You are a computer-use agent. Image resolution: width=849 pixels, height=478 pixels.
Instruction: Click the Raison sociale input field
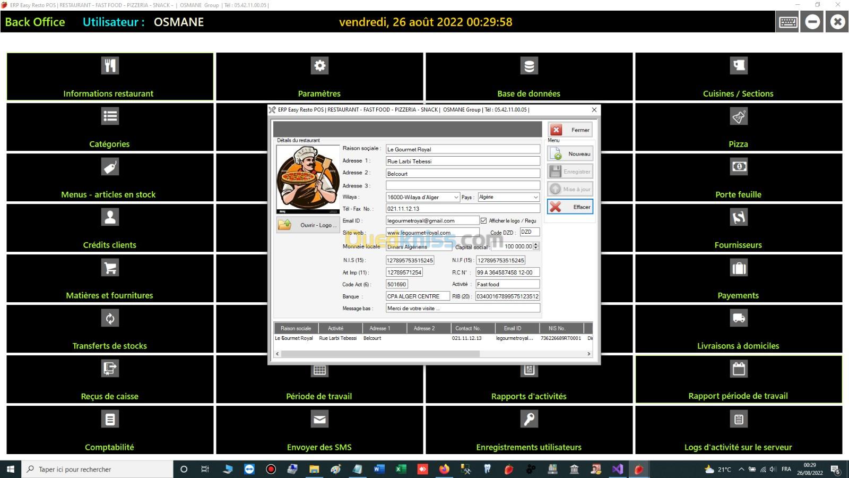tap(462, 150)
